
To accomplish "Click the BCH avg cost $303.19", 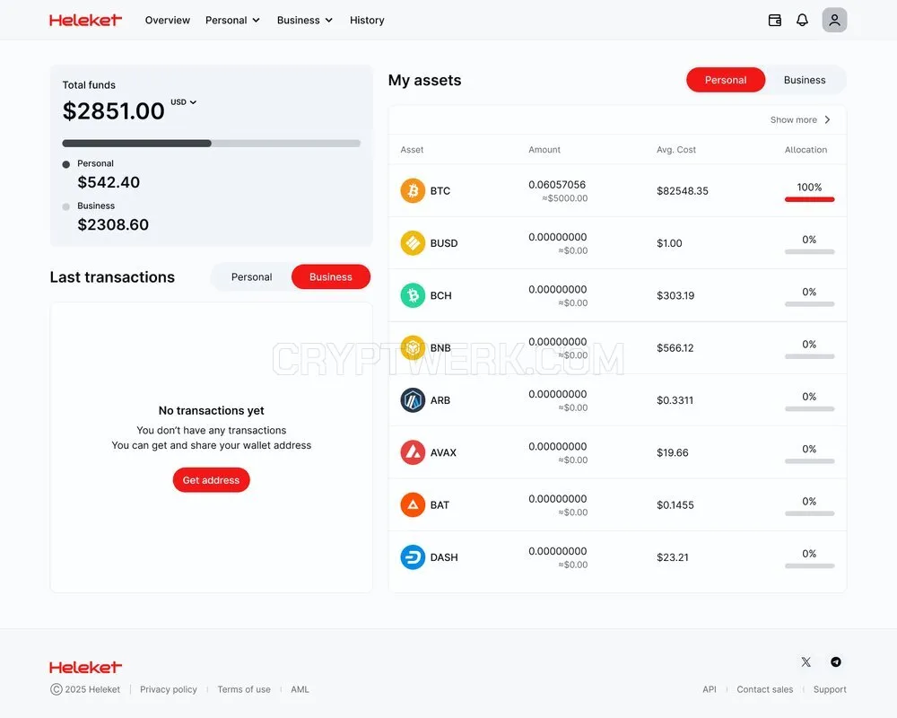I will 675,295.
